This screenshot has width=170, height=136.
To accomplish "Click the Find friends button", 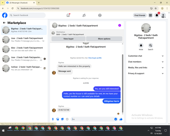I will pos(140,15).
